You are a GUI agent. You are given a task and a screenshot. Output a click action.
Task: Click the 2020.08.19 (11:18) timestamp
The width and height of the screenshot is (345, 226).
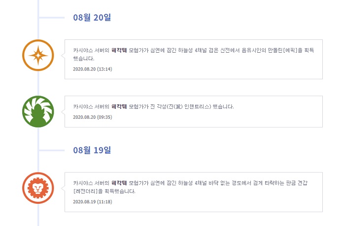point(93,202)
